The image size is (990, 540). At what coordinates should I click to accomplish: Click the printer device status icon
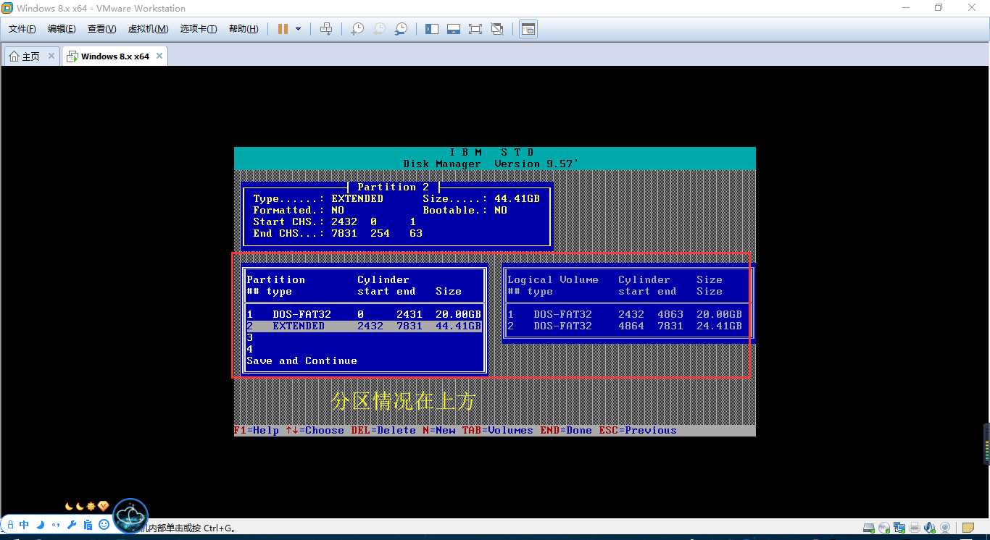click(915, 528)
